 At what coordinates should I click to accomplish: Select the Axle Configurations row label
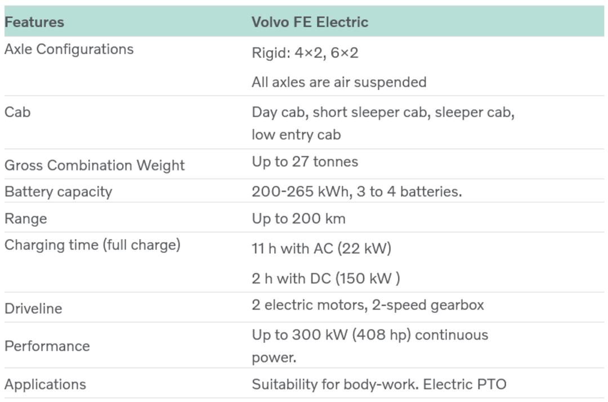tap(69, 49)
